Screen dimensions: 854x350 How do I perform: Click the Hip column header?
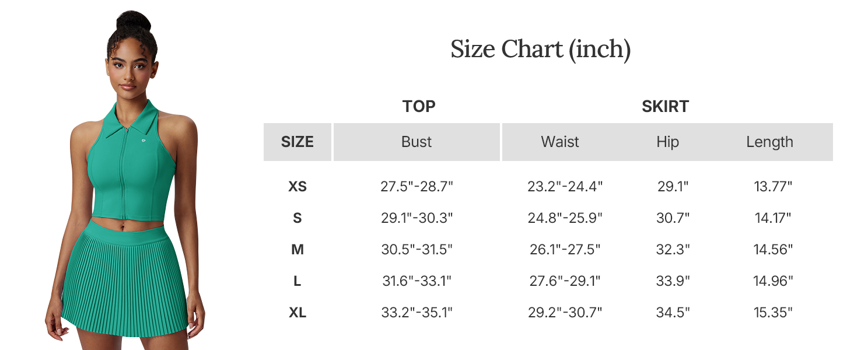pos(667,142)
